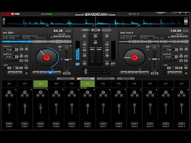Trigger PLAY on sample slot 4
The image size is (191, 143).
tap(56, 83)
